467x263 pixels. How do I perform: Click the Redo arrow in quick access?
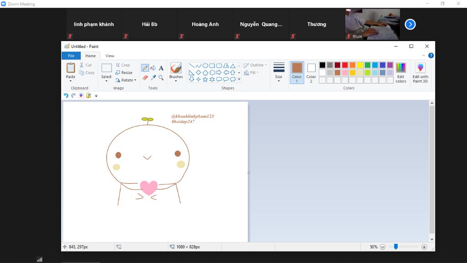[73, 95]
